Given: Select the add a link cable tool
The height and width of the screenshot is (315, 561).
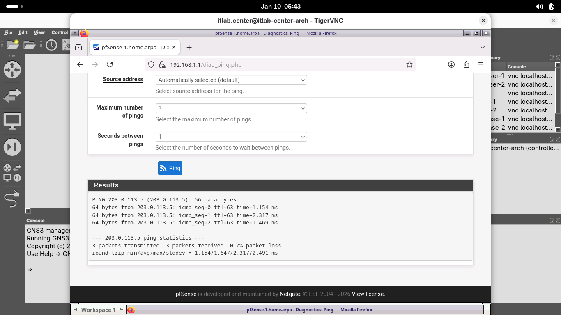Looking at the screenshot, I should 12,200.
